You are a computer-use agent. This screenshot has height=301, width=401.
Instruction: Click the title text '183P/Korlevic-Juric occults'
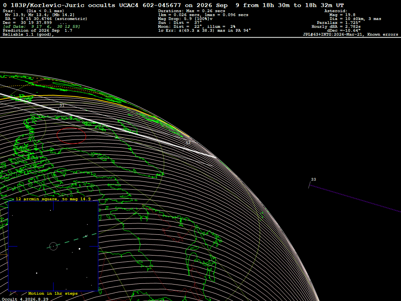(63, 5)
